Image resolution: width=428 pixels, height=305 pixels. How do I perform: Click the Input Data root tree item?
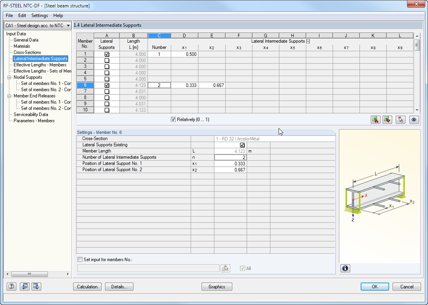(16, 34)
